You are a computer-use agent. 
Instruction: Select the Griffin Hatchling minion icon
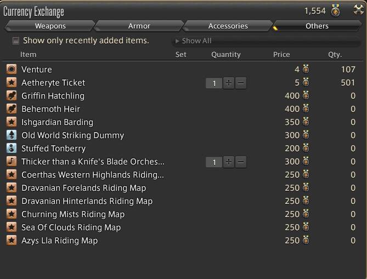coord(12,96)
